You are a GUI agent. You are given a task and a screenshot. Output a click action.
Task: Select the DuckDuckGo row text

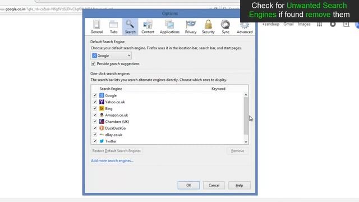pyautogui.click(x=116, y=128)
